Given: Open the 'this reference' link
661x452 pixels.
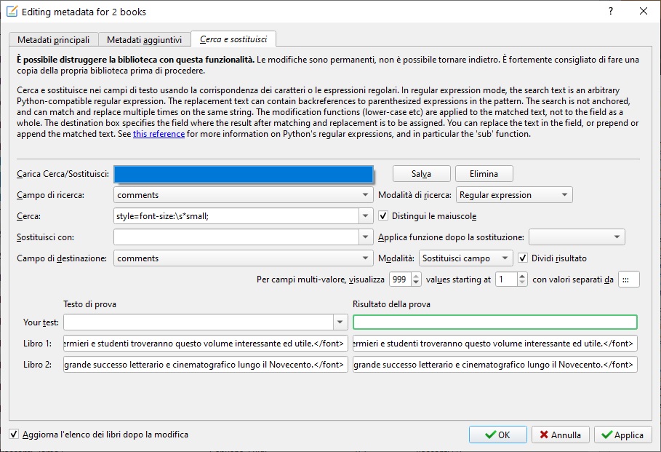Looking at the screenshot, I should pos(159,134).
